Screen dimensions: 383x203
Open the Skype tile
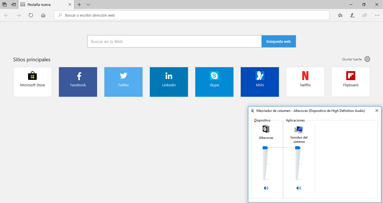pyautogui.click(x=214, y=82)
